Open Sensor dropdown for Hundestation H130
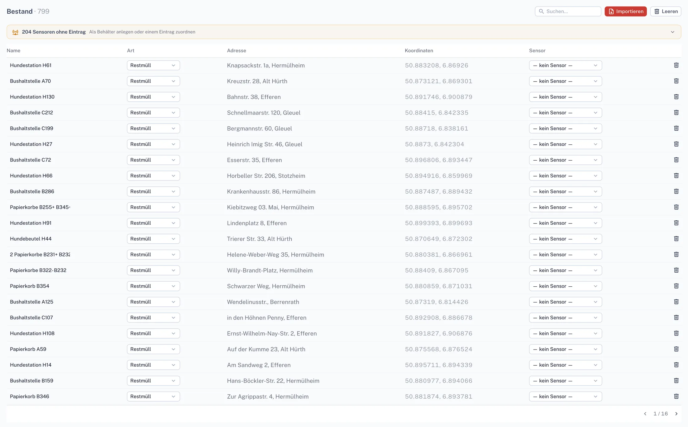Screen dimensions: 688x427 [565, 97]
